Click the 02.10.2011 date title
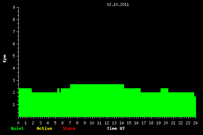This screenshot has height=135, width=203. (x=118, y=4)
